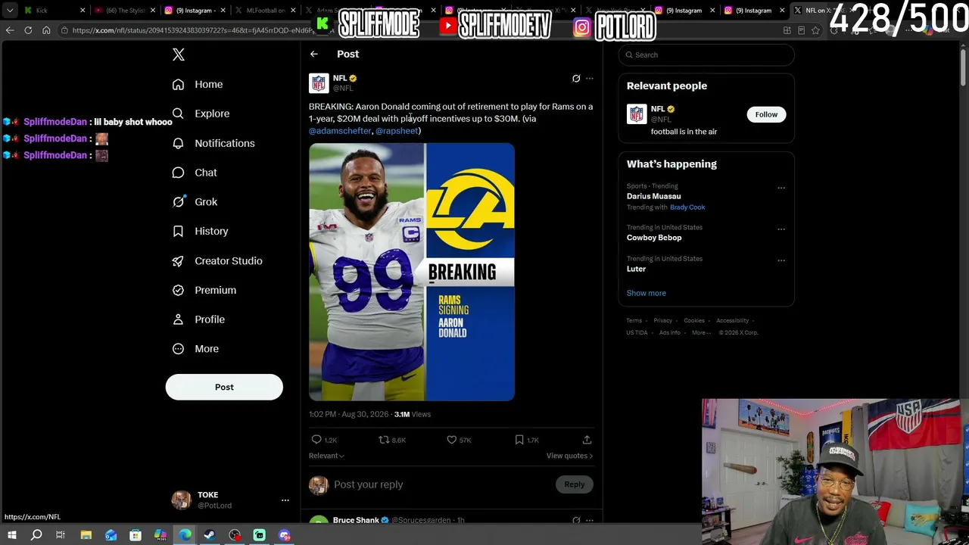Open Steam from the taskbar
Screen dimensions: 969x545
210,535
